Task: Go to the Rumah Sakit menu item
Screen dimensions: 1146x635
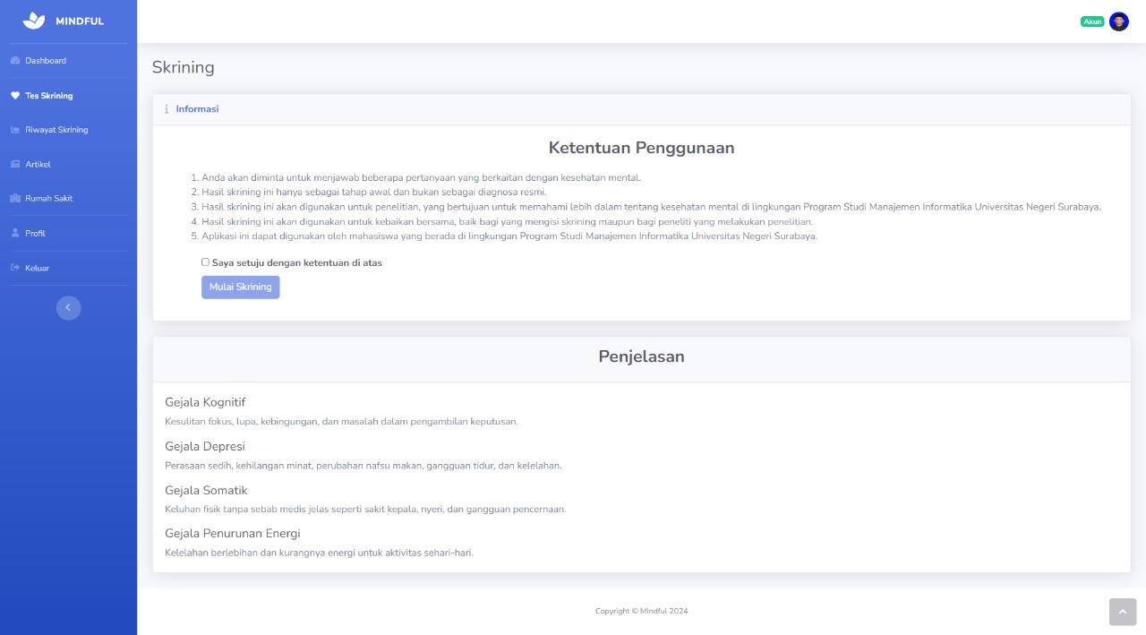Action: coord(49,199)
